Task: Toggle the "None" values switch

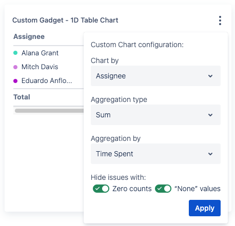Action: pyautogui.click(x=163, y=189)
